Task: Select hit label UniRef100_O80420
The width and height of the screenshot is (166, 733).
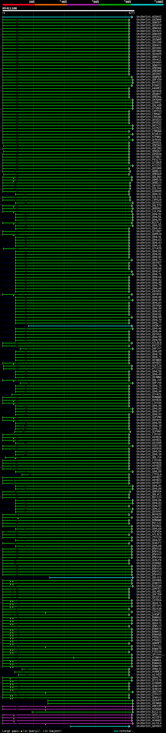Action: coord(149,31)
